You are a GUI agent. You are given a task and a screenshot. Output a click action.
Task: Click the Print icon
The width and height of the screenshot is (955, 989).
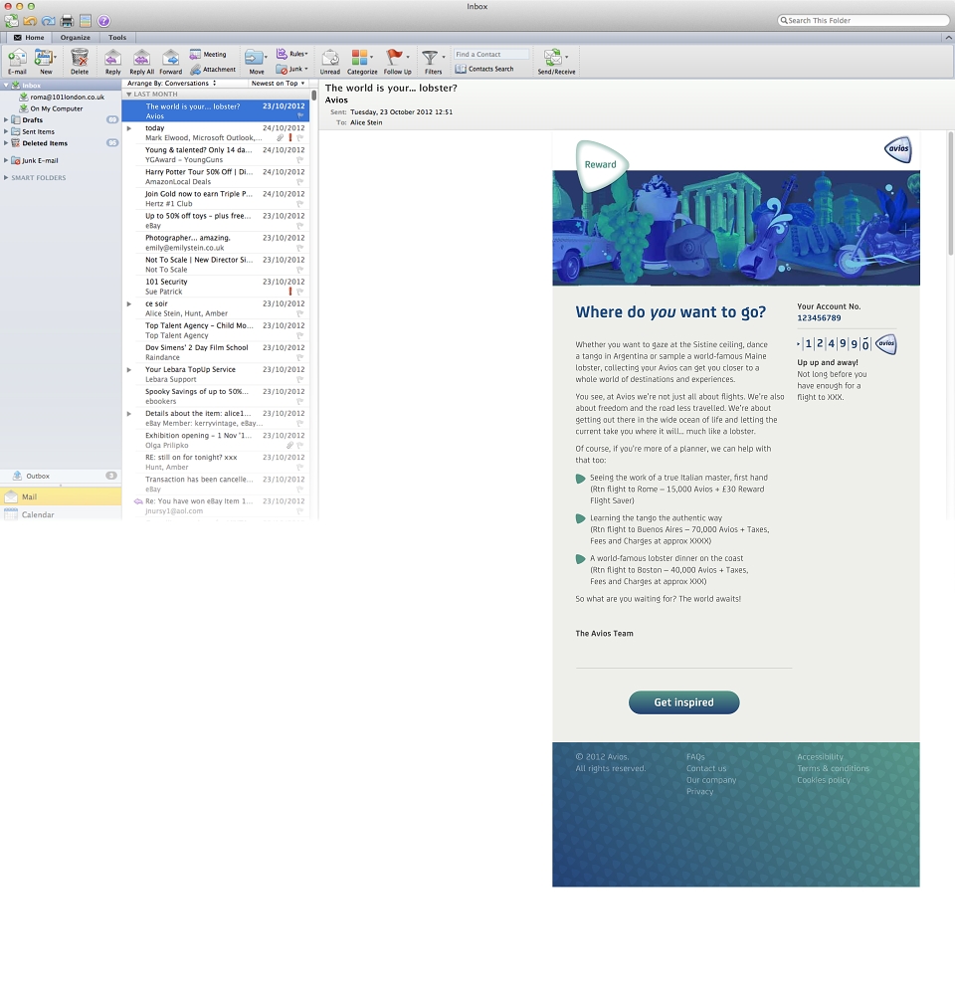[67, 21]
